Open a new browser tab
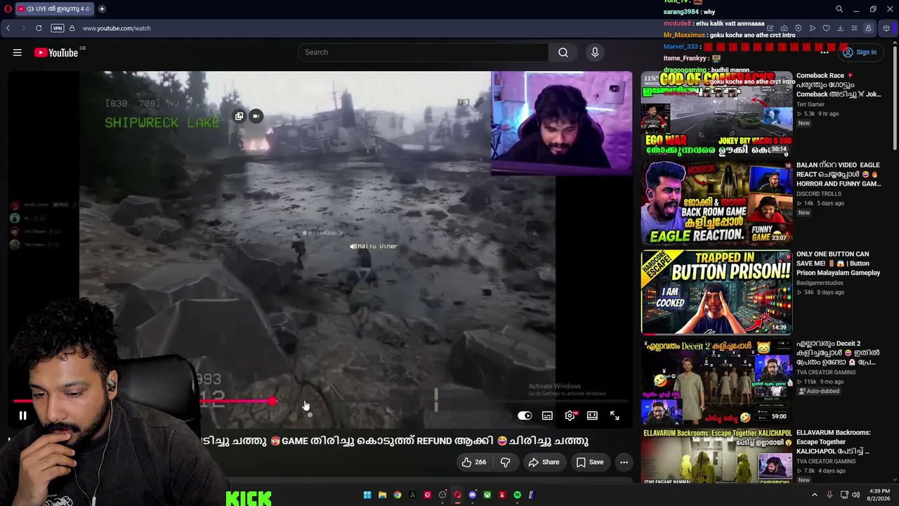This screenshot has width=899, height=506. (x=102, y=9)
